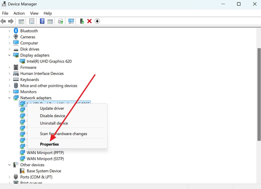
Task: Select Properties in the context menu
Action: point(49,144)
